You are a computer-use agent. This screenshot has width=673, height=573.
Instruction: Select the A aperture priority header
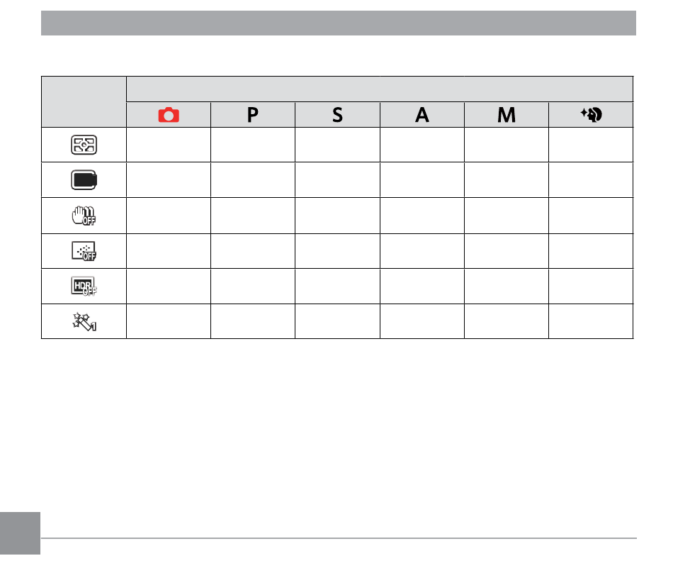tap(422, 115)
